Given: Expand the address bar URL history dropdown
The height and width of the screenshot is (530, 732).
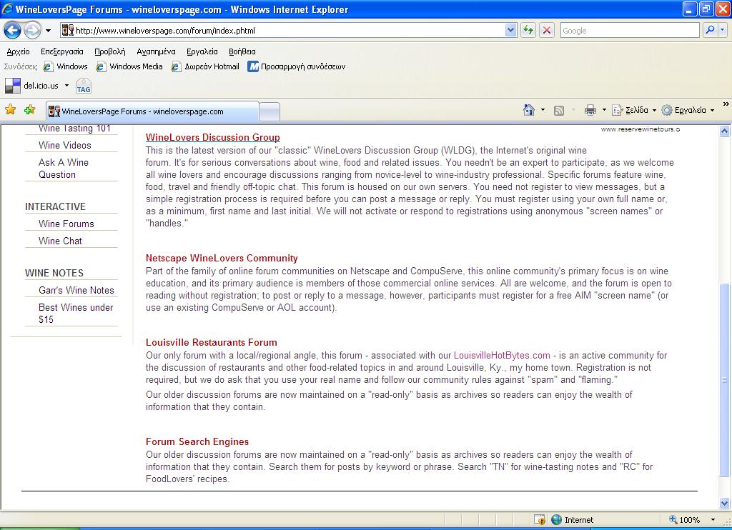Looking at the screenshot, I should click(510, 30).
